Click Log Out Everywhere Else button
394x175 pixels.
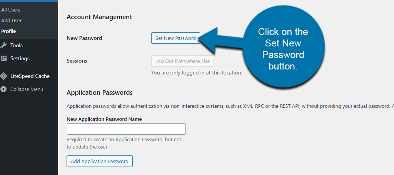pyautogui.click(x=182, y=61)
